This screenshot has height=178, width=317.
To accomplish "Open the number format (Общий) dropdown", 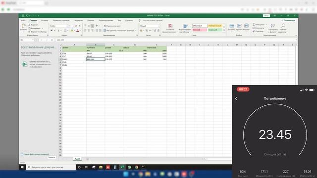I will (158, 26).
